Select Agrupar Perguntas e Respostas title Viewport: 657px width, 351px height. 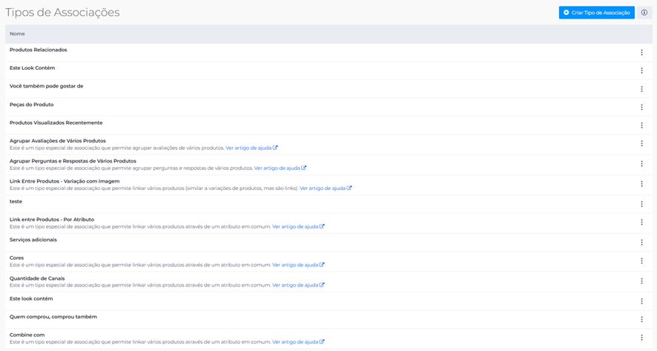[x=73, y=161]
